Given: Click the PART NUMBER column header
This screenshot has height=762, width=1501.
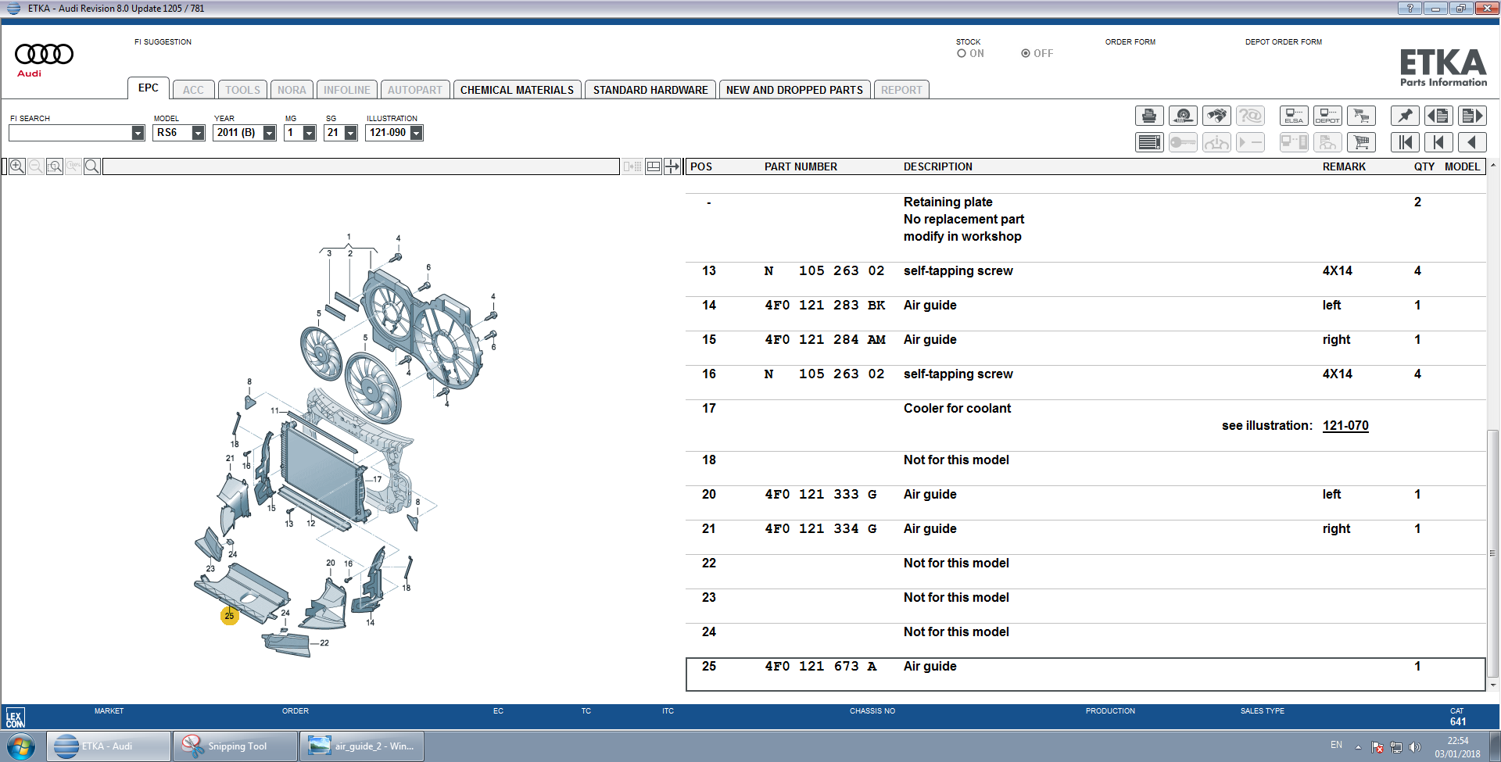Looking at the screenshot, I should tap(801, 166).
